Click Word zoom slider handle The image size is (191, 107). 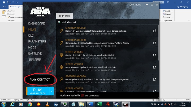point(176,100)
